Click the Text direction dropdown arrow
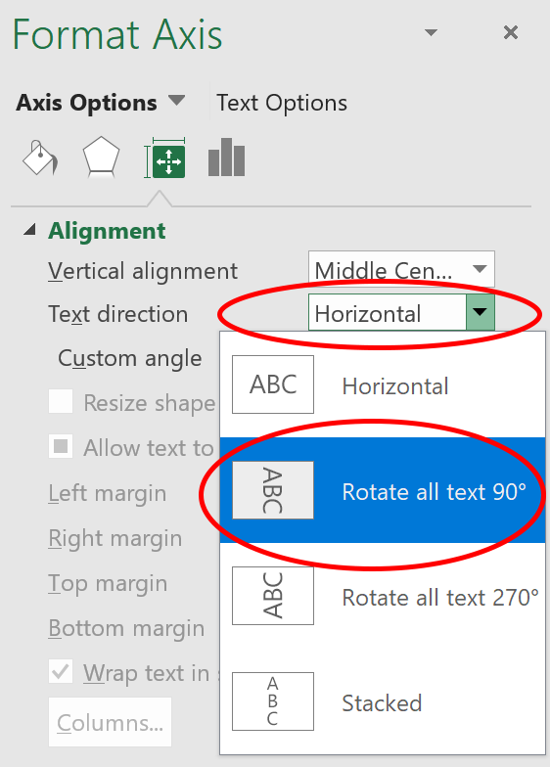 point(480,312)
